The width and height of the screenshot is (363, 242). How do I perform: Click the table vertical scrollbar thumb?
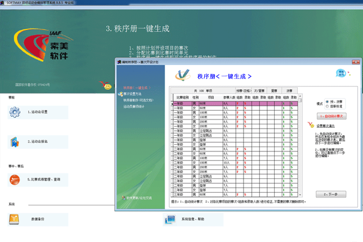coord(300,100)
